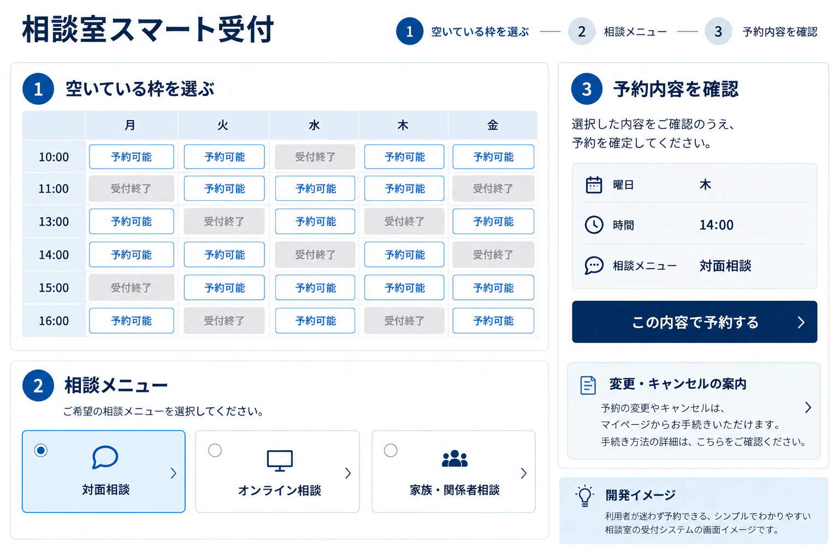Confirm booking with この内容で予約する button
The width and height of the screenshot is (839, 559).
point(694,322)
